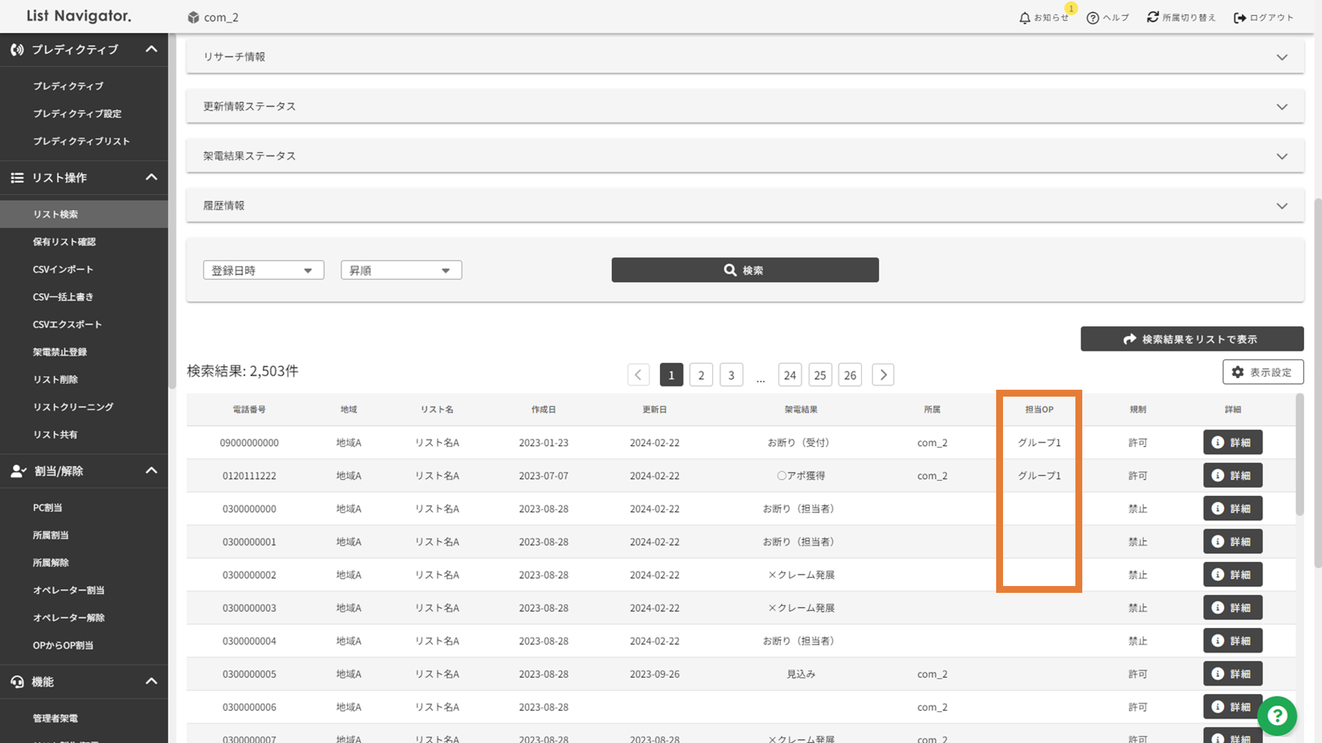Click the results table vertical scrollbar
The image size is (1322, 743).
1299,454
